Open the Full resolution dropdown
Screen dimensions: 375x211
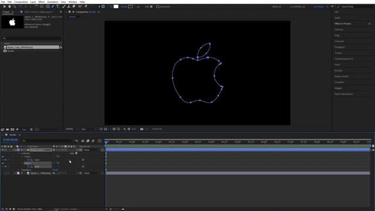[x=88, y=129]
